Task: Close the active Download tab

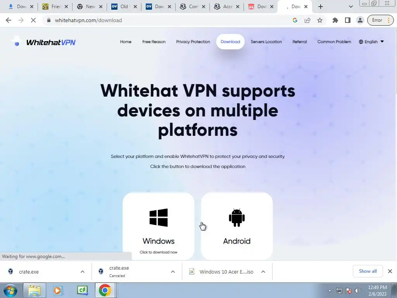Action: click(306, 7)
